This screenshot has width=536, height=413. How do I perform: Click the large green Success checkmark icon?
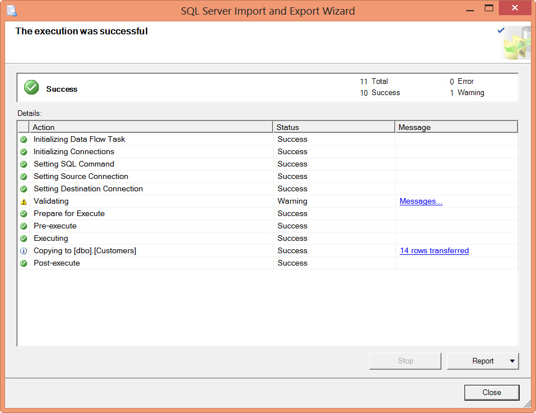click(x=32, y=88)
